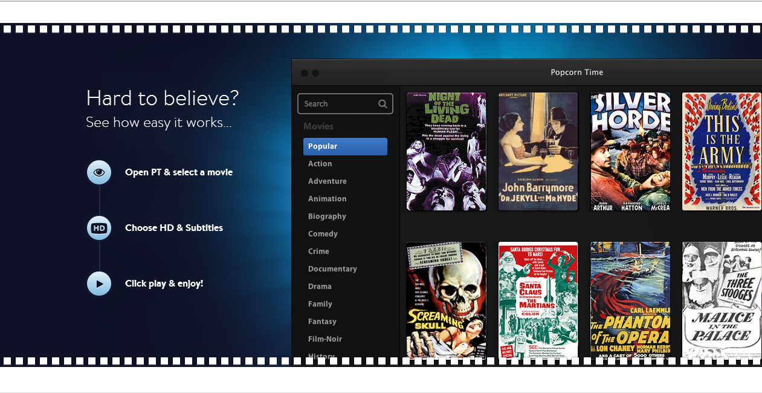Open The Phantom of the Opera poster
The width and height of the screenshot is (762, 393).
click(x=630, y=300)
